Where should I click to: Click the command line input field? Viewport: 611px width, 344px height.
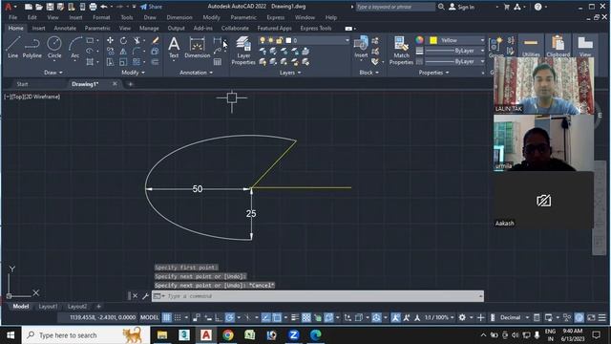318,296
